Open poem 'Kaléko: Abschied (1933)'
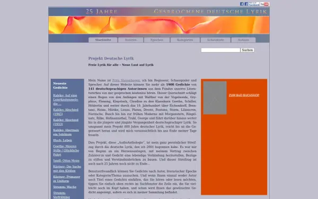Screen dimensions: 318x199 tap(66, 122)
